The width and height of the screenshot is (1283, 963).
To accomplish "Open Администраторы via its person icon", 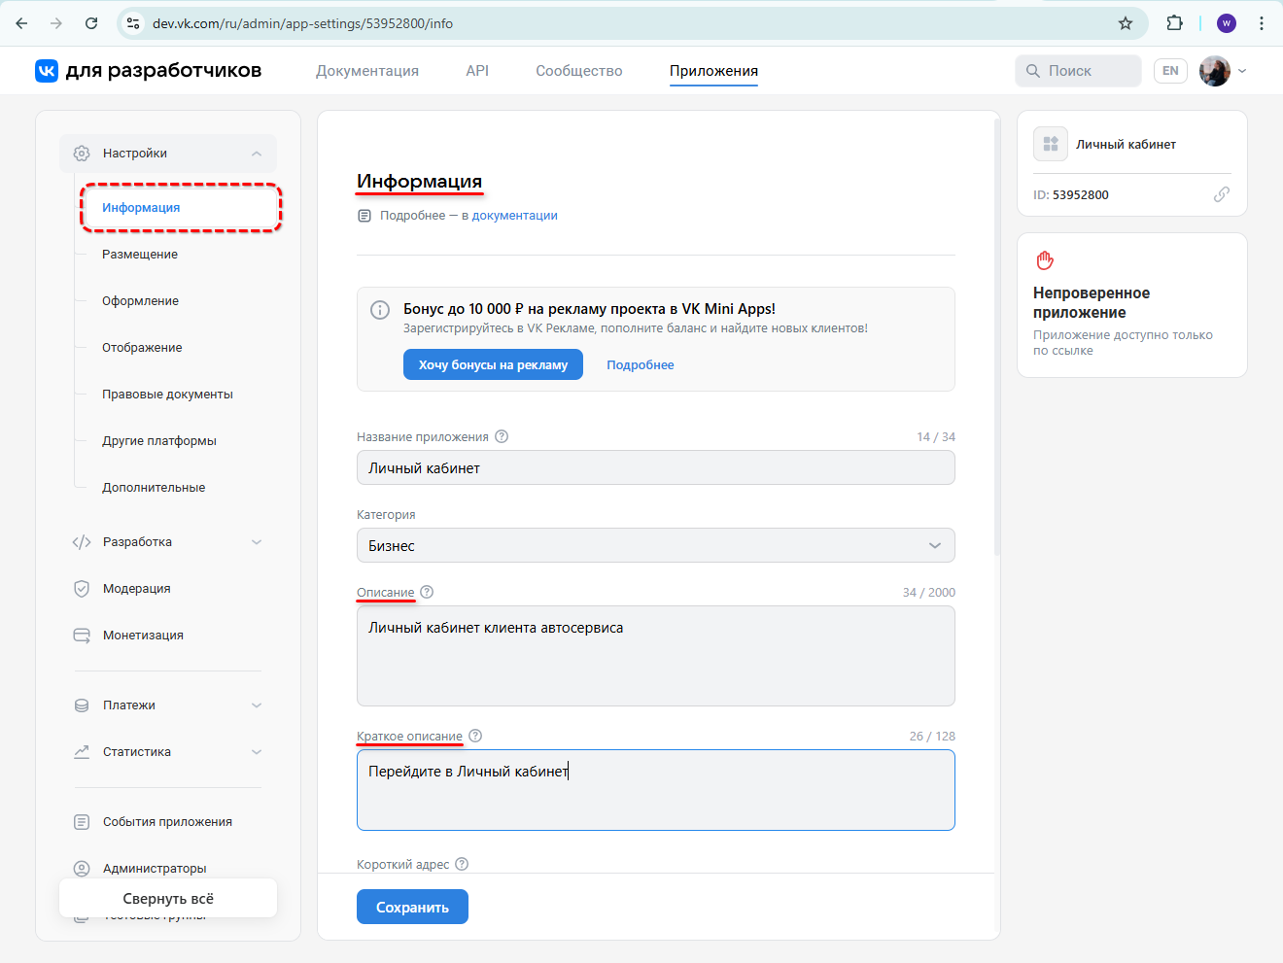I will click(x=81, y=868).
